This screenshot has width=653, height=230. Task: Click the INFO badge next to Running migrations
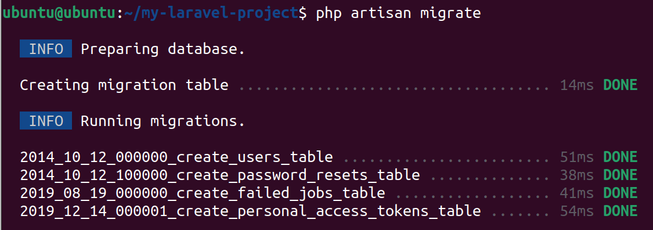pyautogui.click(x=46, y=121)
